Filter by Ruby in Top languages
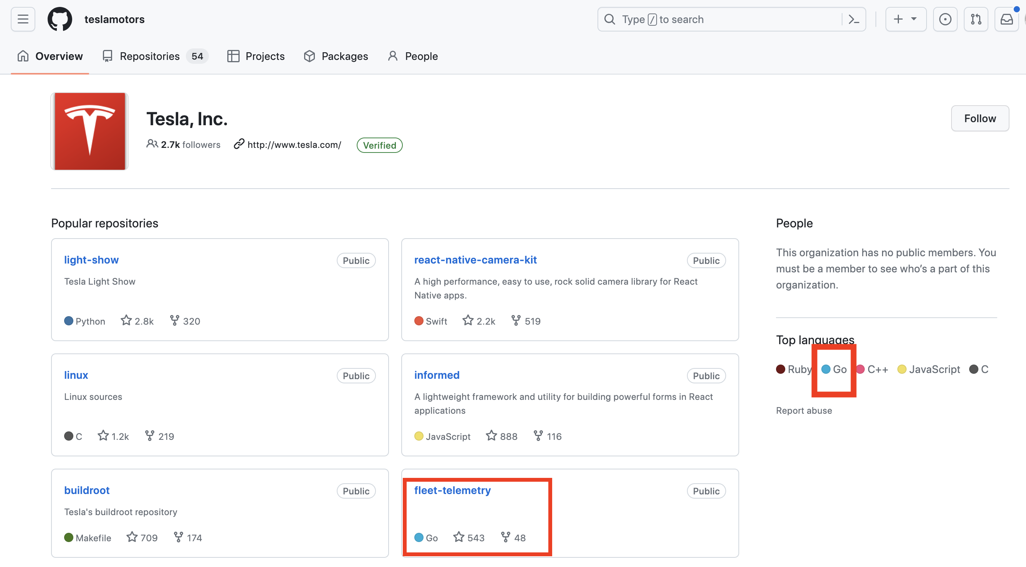Screen dimensions: 1026x567 794,369
